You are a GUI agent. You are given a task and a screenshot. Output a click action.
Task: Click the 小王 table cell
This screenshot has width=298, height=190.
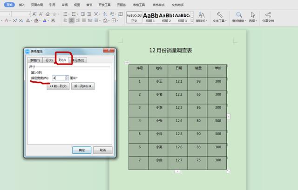pos(158,84)
